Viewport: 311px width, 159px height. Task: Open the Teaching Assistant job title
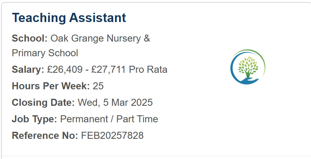pyautogui.click(x=69, y=18)
